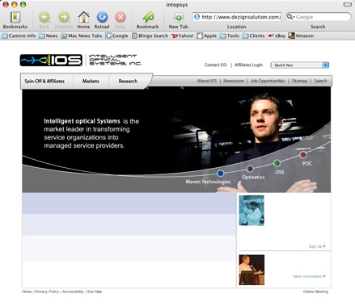Click the Home house icon
Viewport: 355px width, 306px height.
[83, 17]
